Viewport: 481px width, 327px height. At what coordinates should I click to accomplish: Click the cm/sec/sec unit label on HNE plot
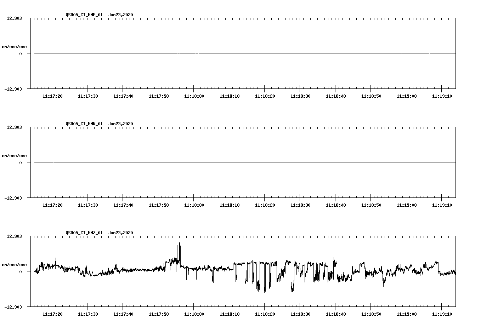coord(14,47)
